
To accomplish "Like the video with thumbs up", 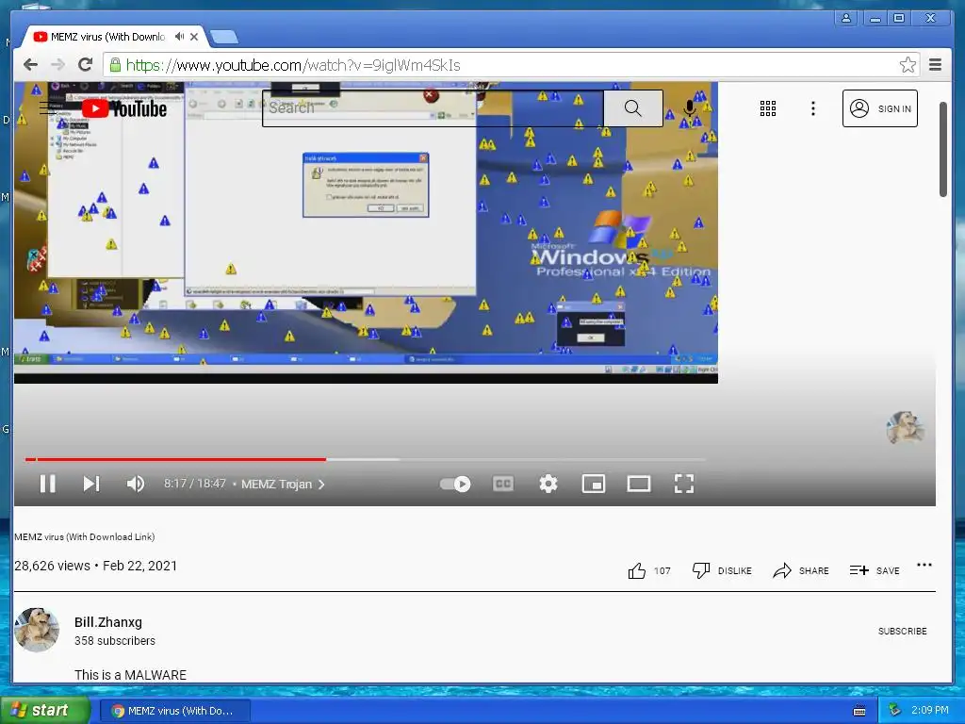I will [x=637, y=571].
